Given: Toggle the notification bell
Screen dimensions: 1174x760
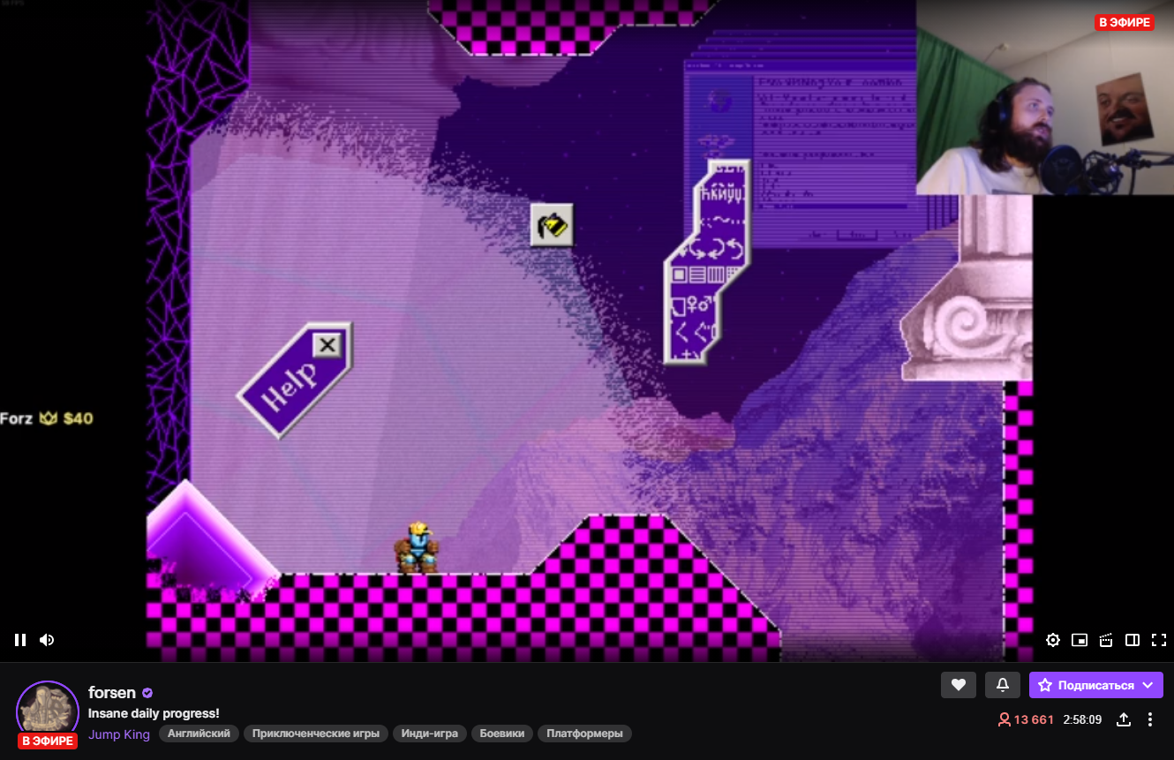Looking at the screenshot, I should (x=1002, y=684).
